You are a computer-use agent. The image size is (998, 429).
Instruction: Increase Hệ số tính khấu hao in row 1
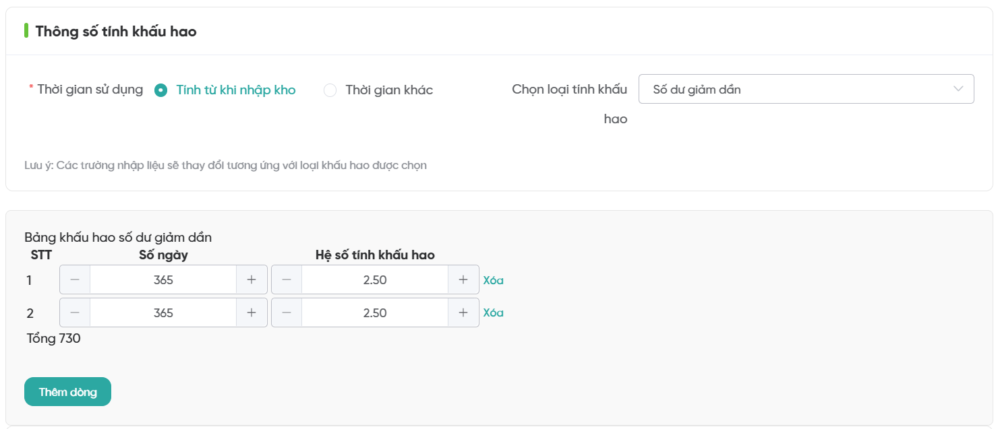463,279
